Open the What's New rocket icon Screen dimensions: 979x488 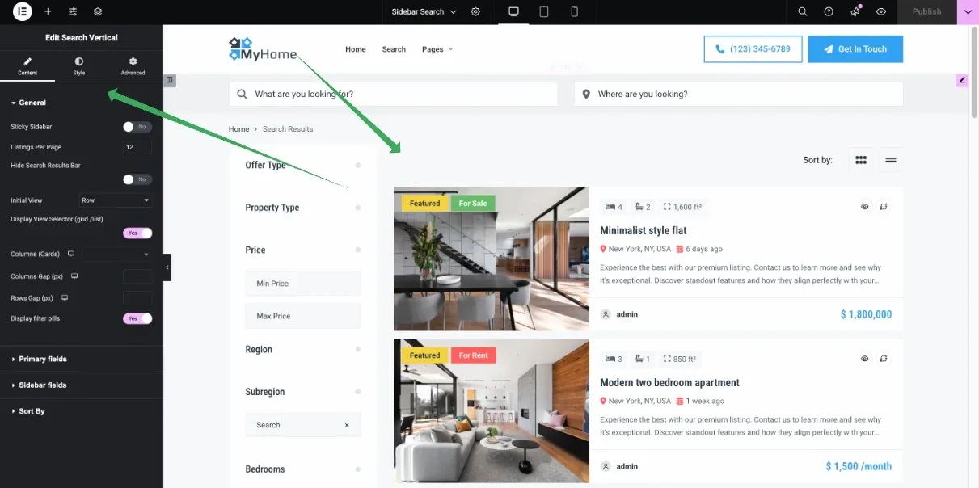point(855,11)
